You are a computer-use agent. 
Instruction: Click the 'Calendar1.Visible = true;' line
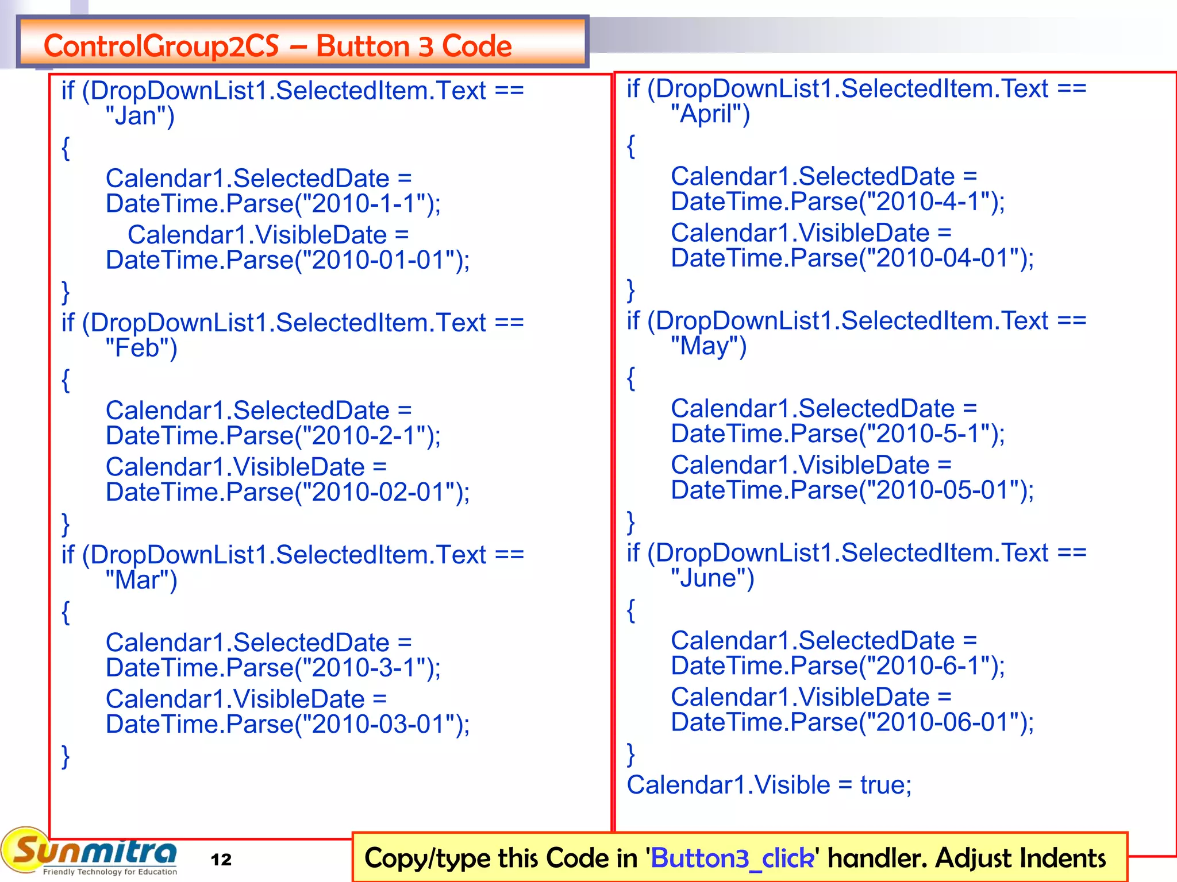(x=769, y=785)
